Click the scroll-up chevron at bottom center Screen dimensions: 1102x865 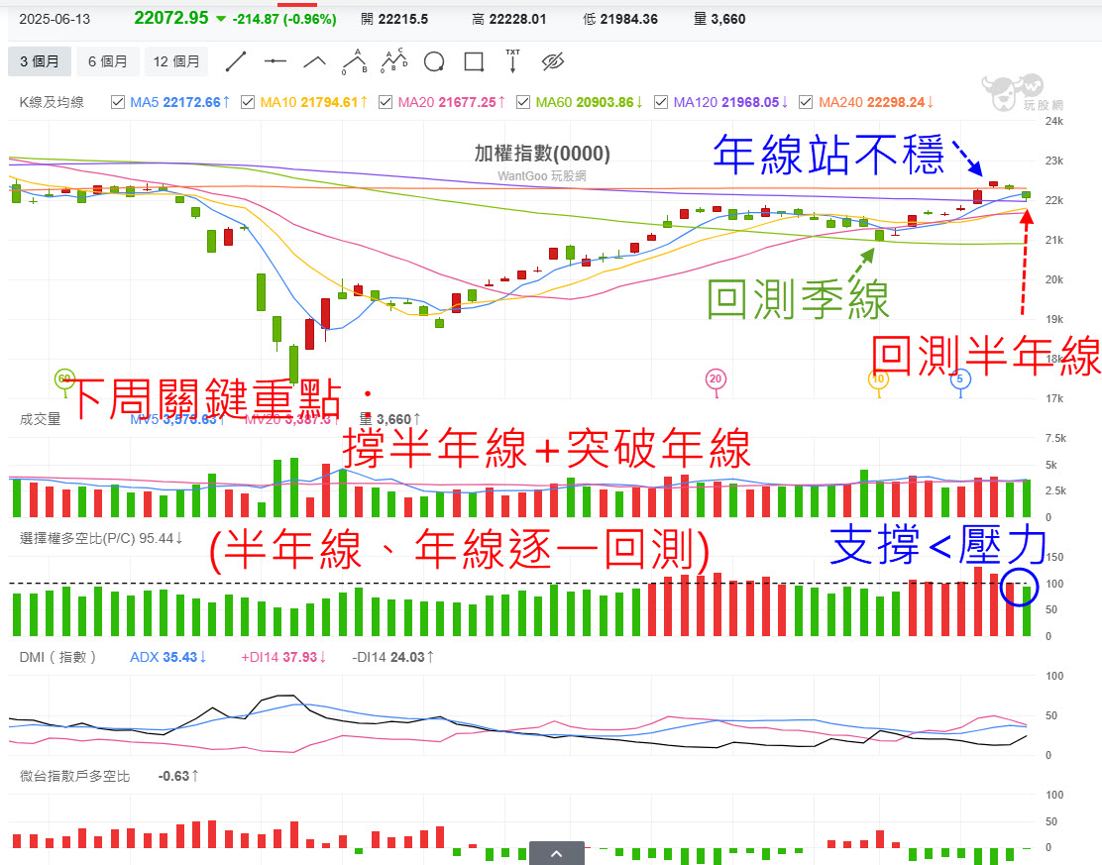556,853
